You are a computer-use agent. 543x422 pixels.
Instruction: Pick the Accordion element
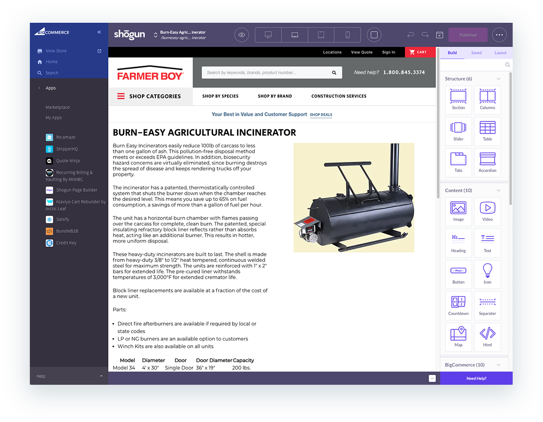(x=487, y=163)
